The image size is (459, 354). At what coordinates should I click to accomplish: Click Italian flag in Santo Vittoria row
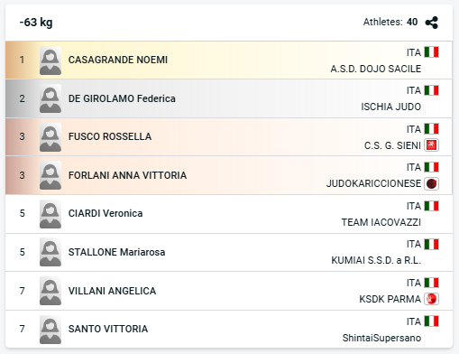(x=431, y=321)
